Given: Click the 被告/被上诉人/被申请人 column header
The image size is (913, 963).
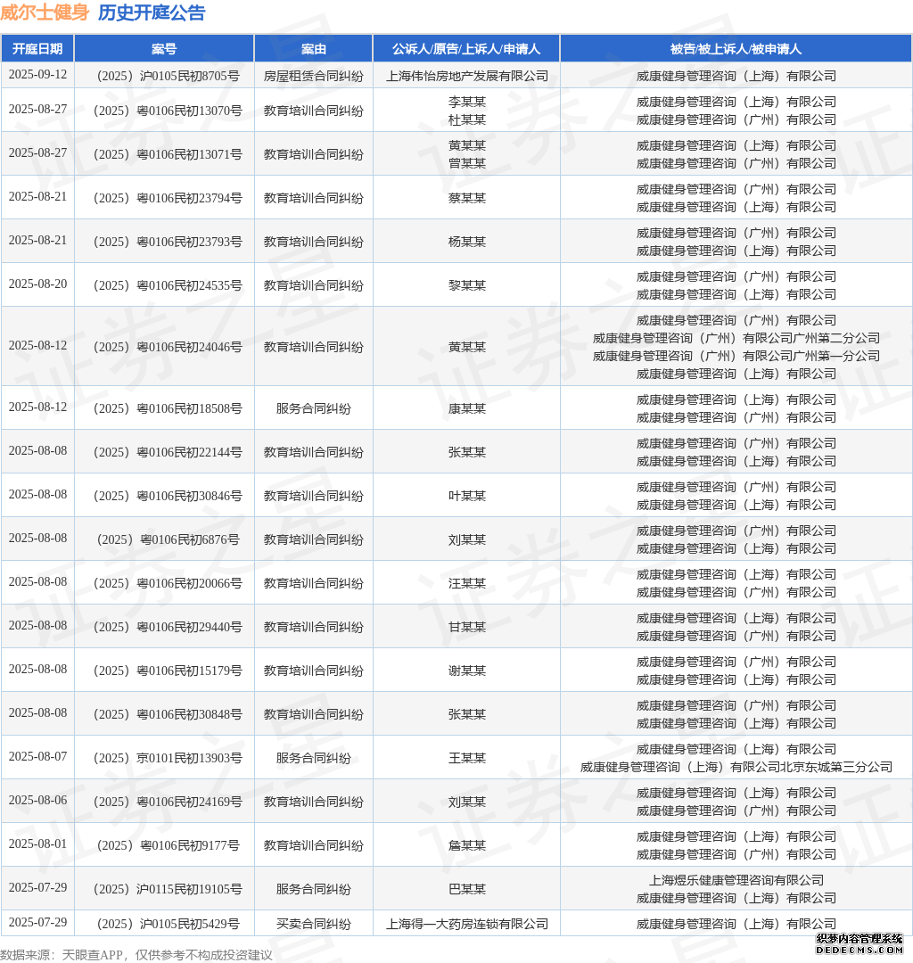Looking at the screenshot, I should 736,49.
